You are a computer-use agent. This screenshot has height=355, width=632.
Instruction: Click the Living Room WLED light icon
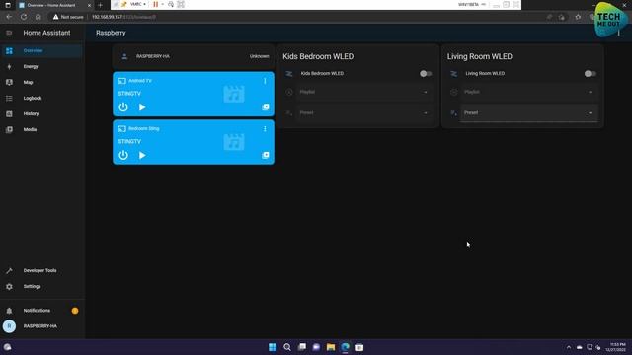453,74
